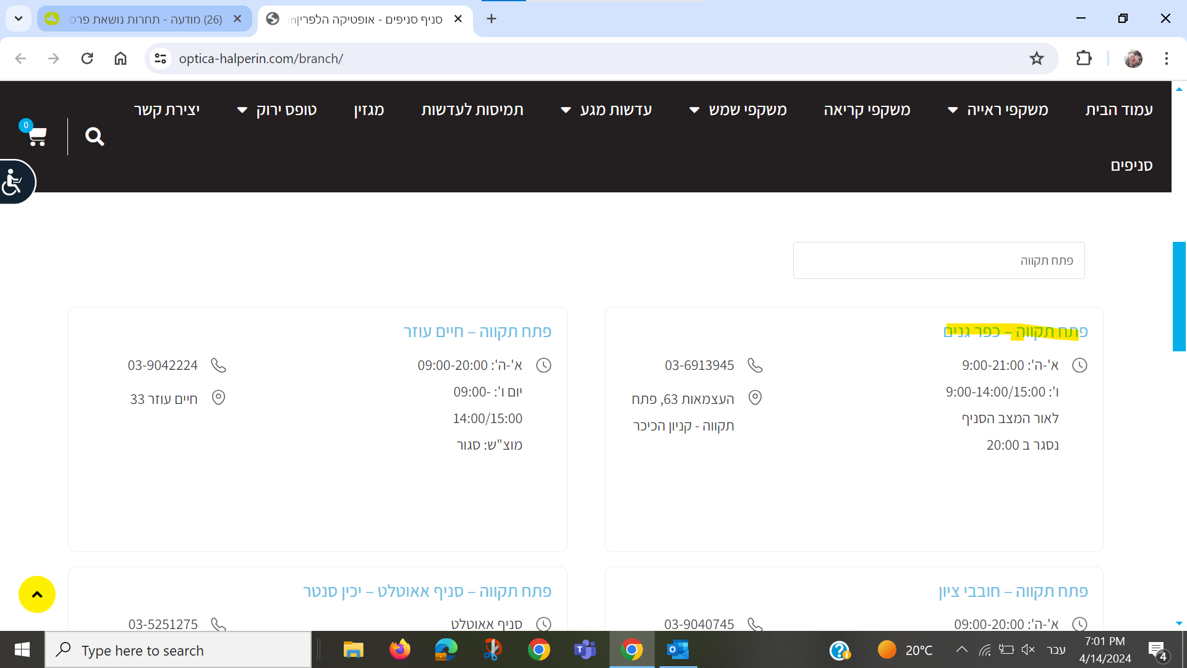
Task: Switch to the תחרות נושאת פרס tab
Action: [145, 19]
